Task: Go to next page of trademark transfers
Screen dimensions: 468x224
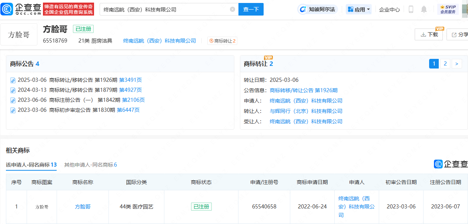Action: click(457, 64)
